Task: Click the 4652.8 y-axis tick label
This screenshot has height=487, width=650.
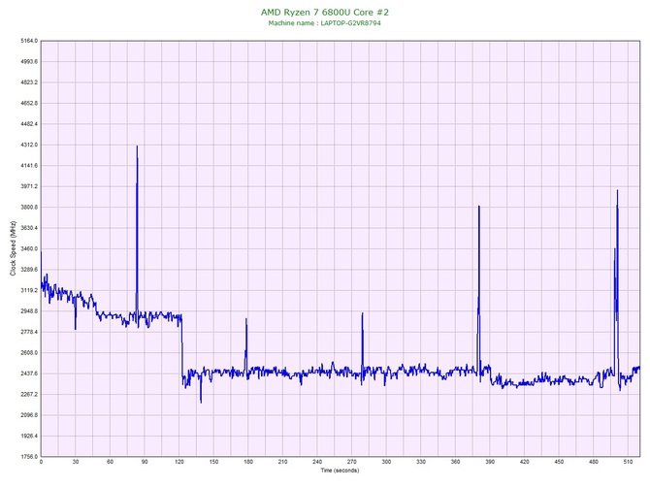Action: pos(29,103)
